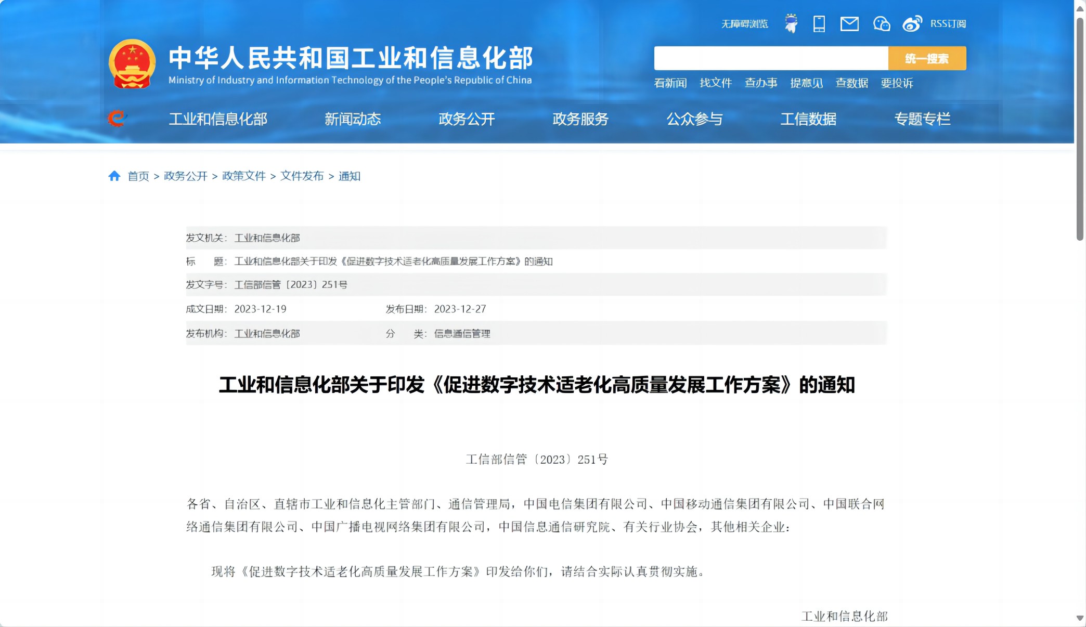Image resolution: width=1086 pixels, height=627 pixels.
Task: Open the 政务公开 navigation menu
Action: [467, 119]
